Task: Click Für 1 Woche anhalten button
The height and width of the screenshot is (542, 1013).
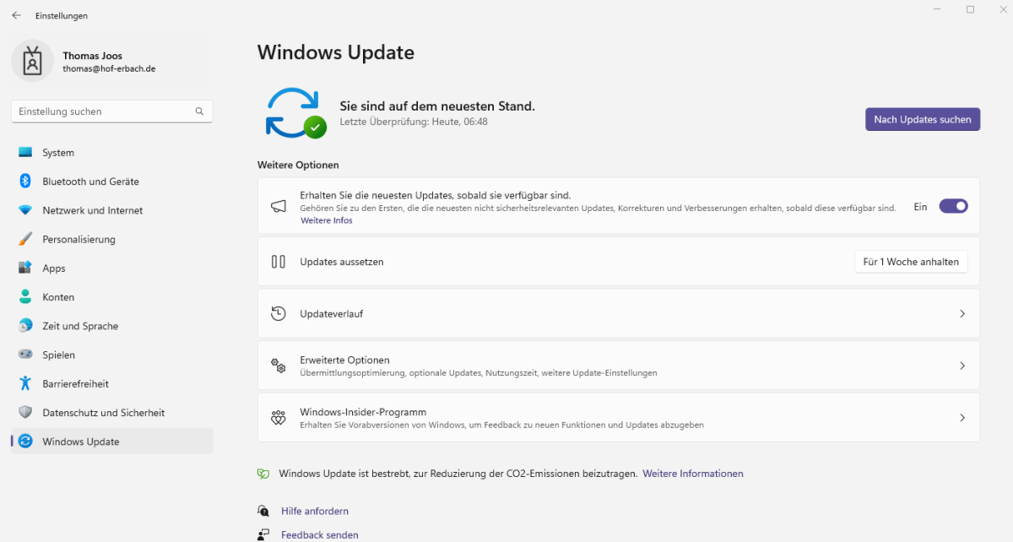Action: coord(911,262)
